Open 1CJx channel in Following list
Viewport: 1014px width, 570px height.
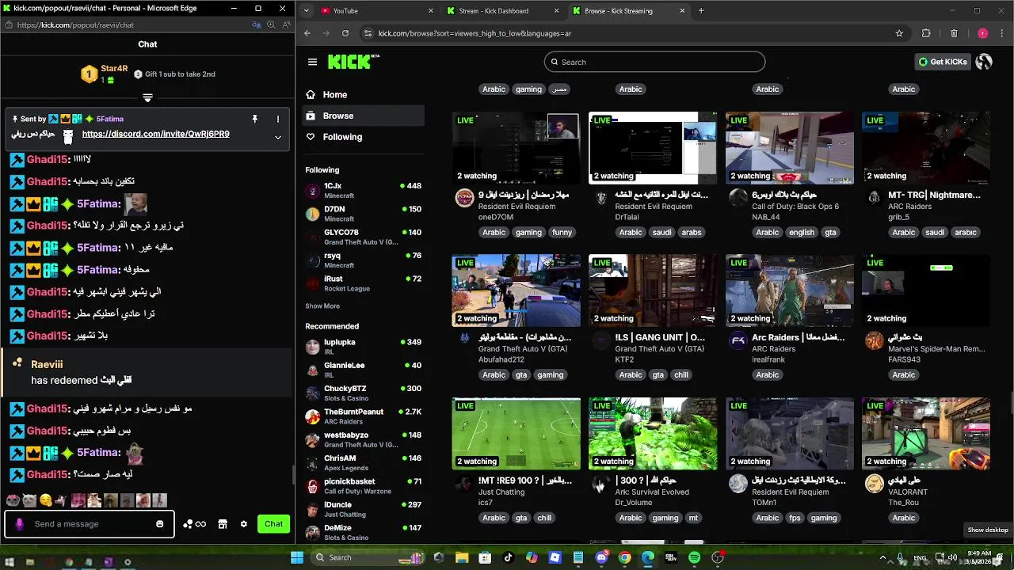[364, 190]
